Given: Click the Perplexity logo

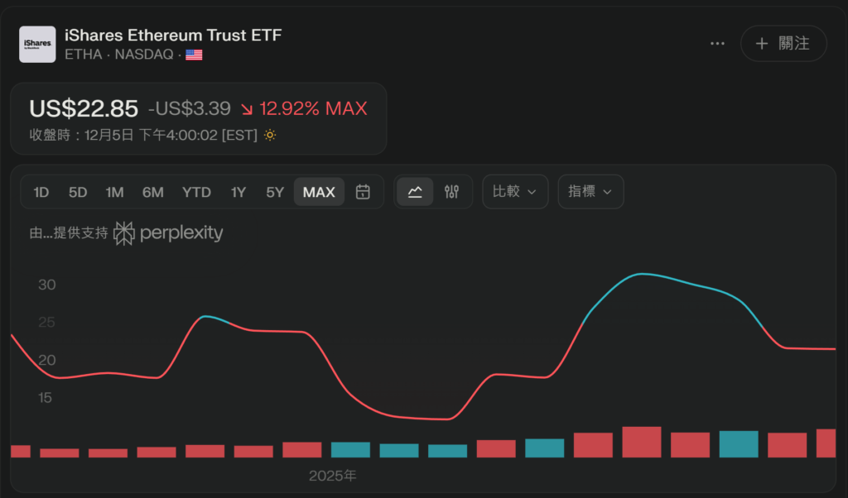Looking at the screenshot, I should tap(169, 233).
